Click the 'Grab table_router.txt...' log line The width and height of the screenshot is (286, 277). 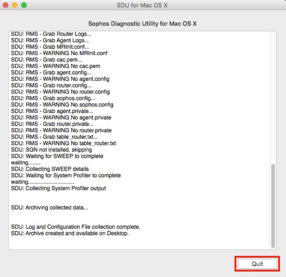[54, 137]
